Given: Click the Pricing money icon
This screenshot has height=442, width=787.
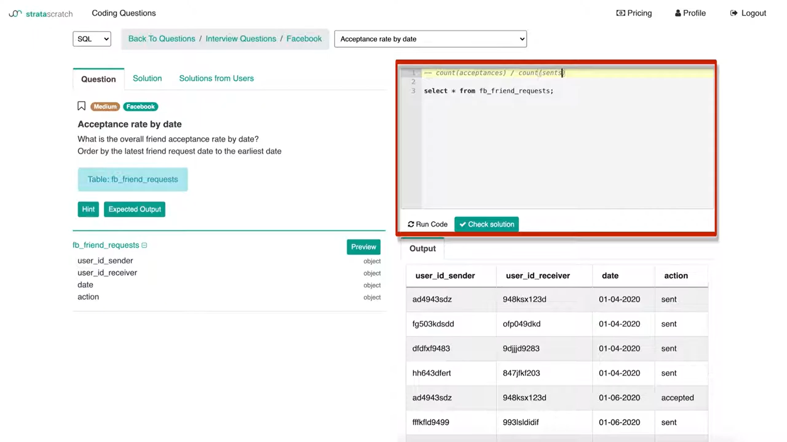Looking at the screenshot, I should pos(621,13).
